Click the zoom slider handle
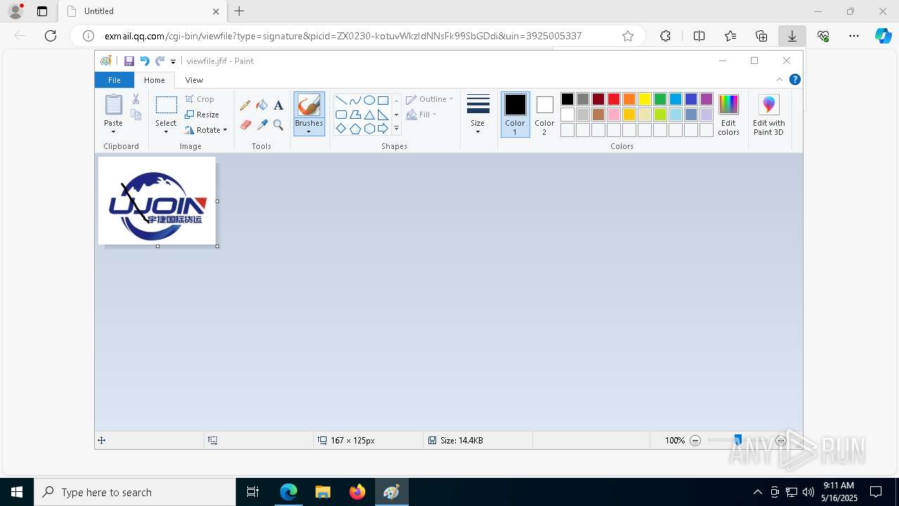899x506 pixels. point(737,441)
